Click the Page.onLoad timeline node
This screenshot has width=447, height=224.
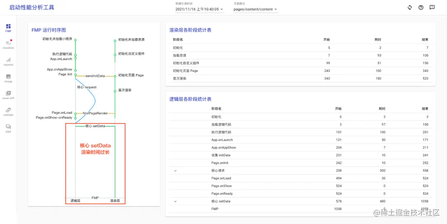[x=75, y=114]
